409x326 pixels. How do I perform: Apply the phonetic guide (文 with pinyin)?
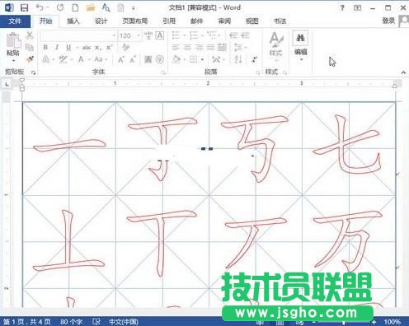click(148, 35)
